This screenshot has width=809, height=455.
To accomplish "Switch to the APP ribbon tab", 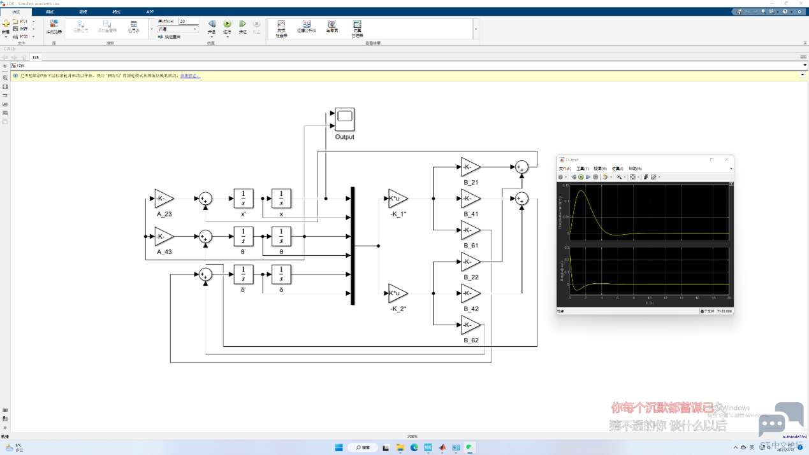I will (150, 11).
